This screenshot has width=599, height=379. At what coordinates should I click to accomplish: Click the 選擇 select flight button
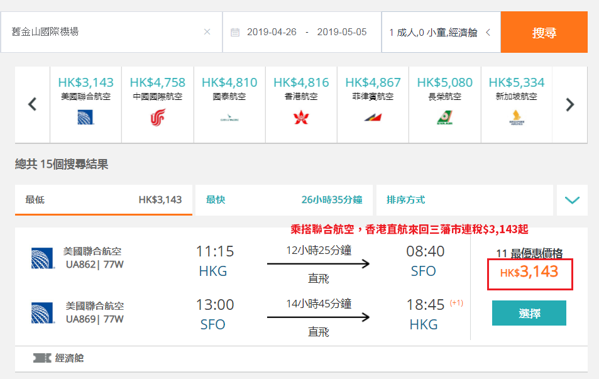pyautogui.click(x=529, y=313)
